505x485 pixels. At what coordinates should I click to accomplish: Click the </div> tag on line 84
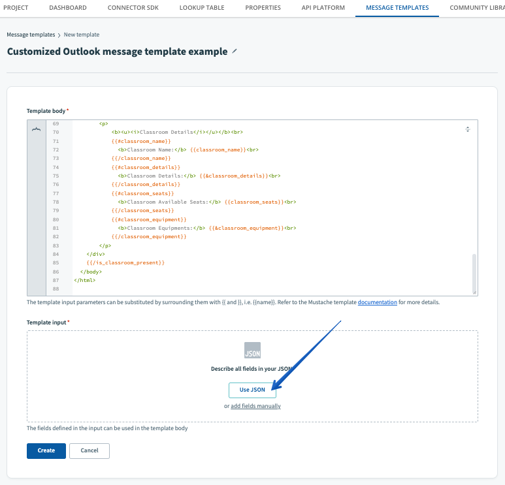click(x=95, y=254)
